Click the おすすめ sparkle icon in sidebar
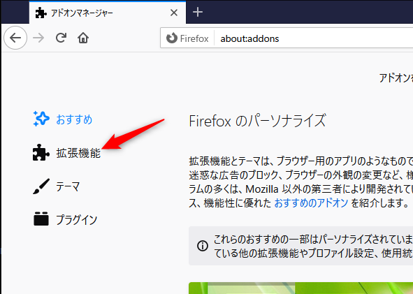The width and height of the screenshot is (413, 294). 41,119
